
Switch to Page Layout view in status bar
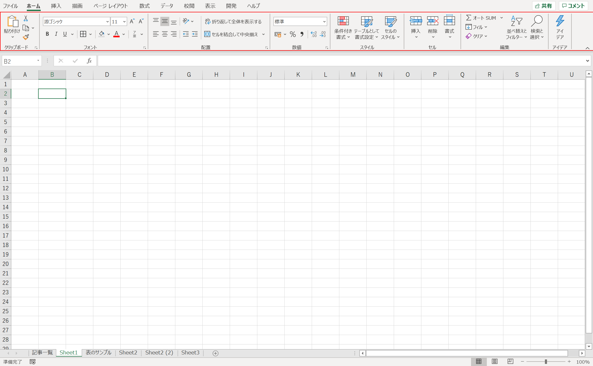494,362
